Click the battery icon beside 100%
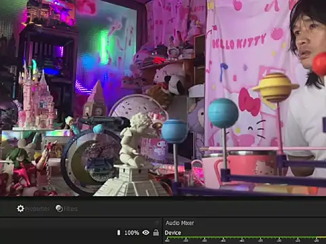 (119, 232)
